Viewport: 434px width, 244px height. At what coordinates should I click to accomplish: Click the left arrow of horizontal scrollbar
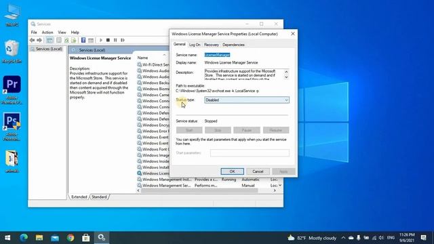pos(138,190)
